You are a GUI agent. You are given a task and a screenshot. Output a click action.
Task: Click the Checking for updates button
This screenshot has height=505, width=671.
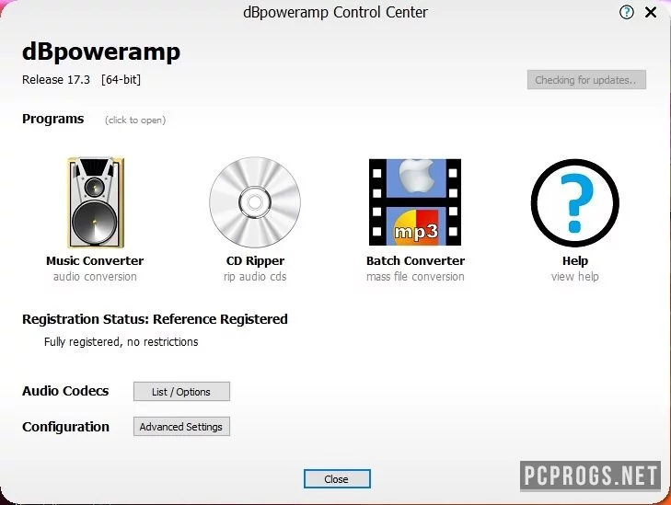click(x=586, y=80)
